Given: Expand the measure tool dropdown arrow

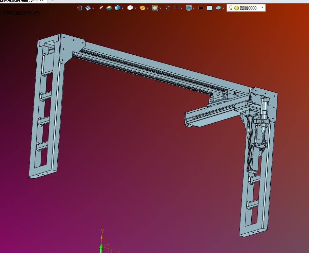Looking at the screenshot, I should pyautogui.click(x=181, y=8).
